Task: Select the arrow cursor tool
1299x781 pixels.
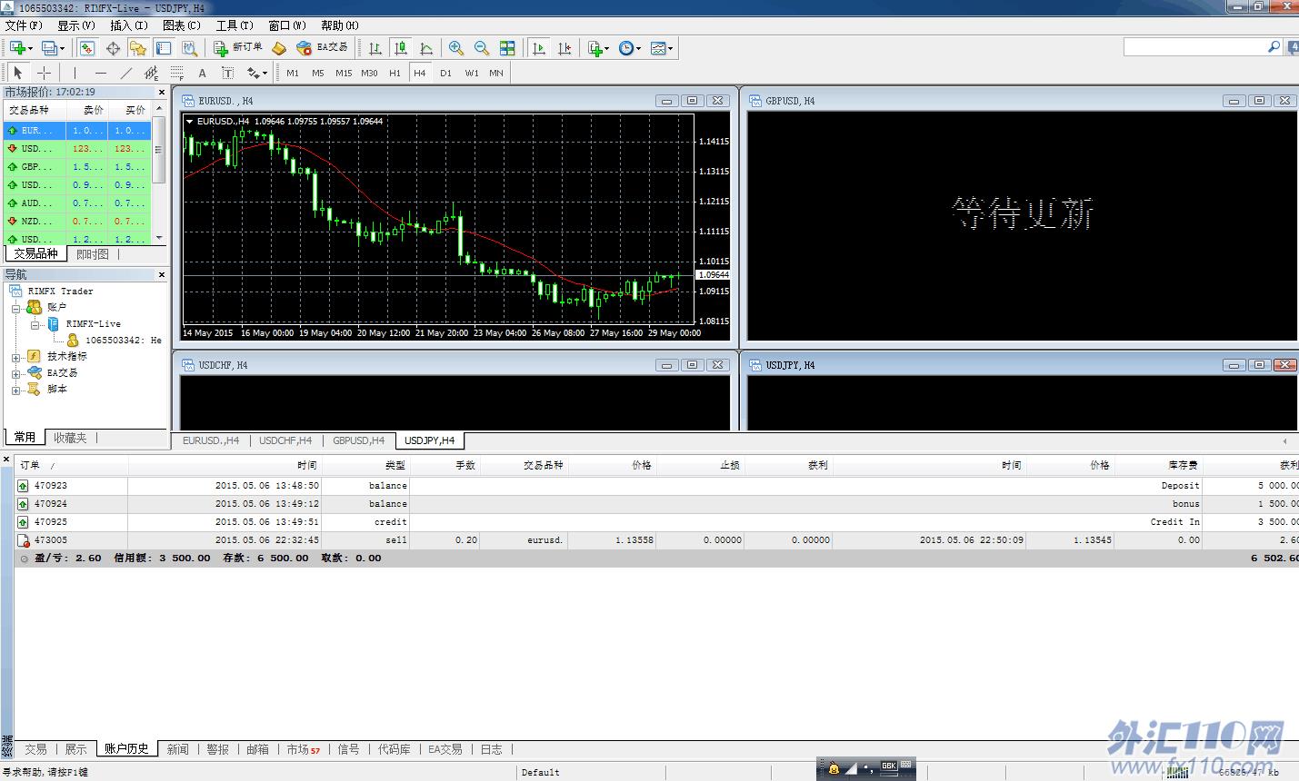Action: pos(18,73)
